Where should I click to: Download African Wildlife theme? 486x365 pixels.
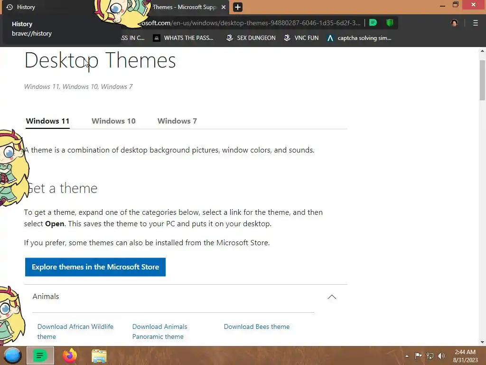point(75,331)
